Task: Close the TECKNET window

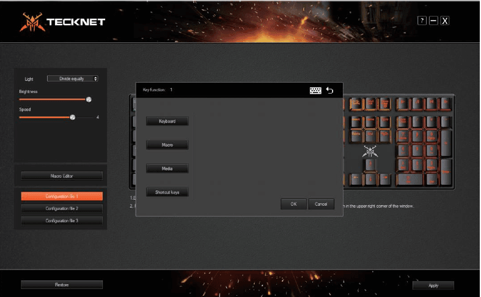Action: pos(445,21)
